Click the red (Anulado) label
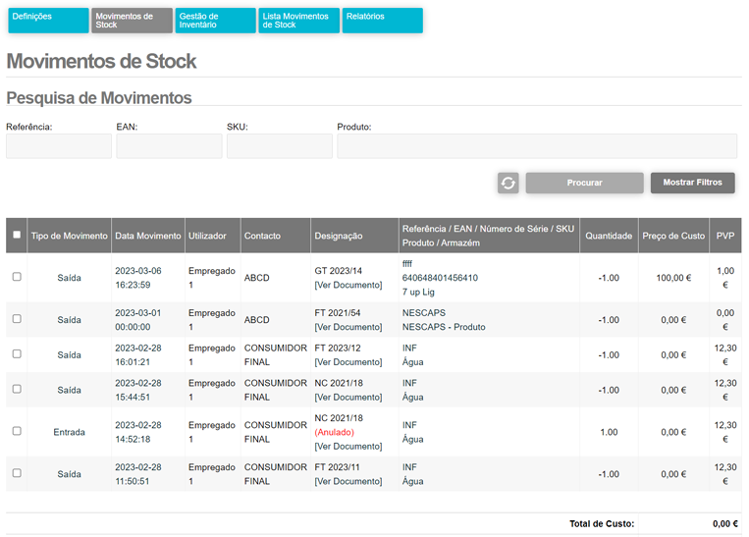The height and width of the screenshot is (537, 749). 335,432
